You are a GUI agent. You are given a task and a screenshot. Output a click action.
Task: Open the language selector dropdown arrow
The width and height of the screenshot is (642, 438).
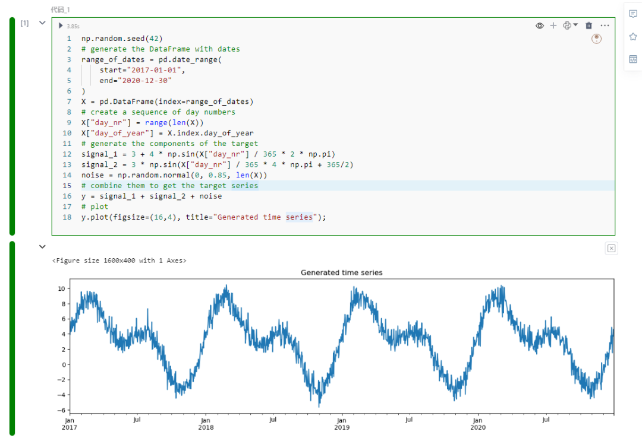click(575, 25)
